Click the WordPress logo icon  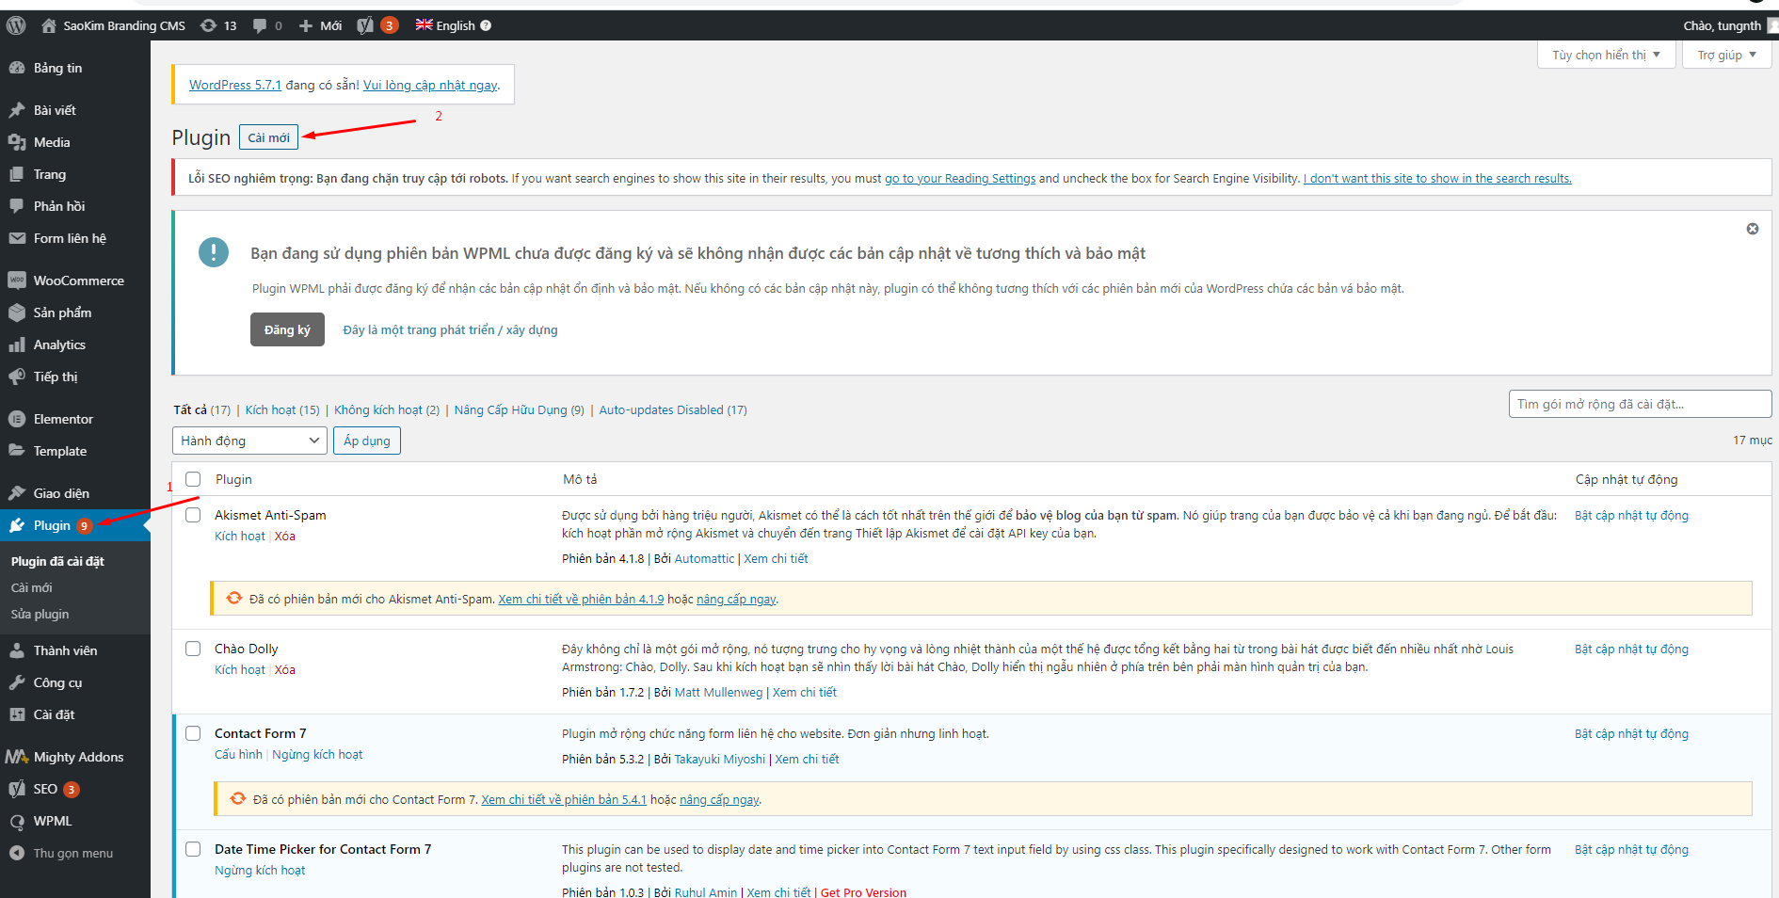click(x=16, y=25)
